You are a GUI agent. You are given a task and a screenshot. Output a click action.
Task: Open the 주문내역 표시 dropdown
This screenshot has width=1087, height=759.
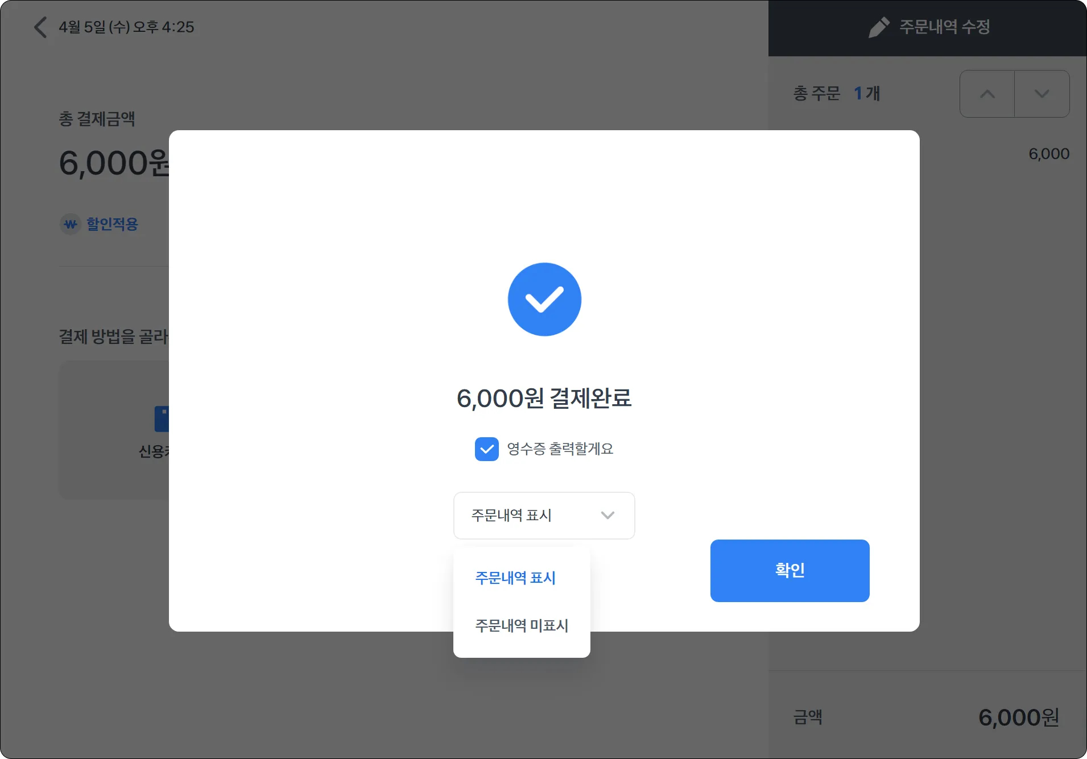tap(544, 516)
